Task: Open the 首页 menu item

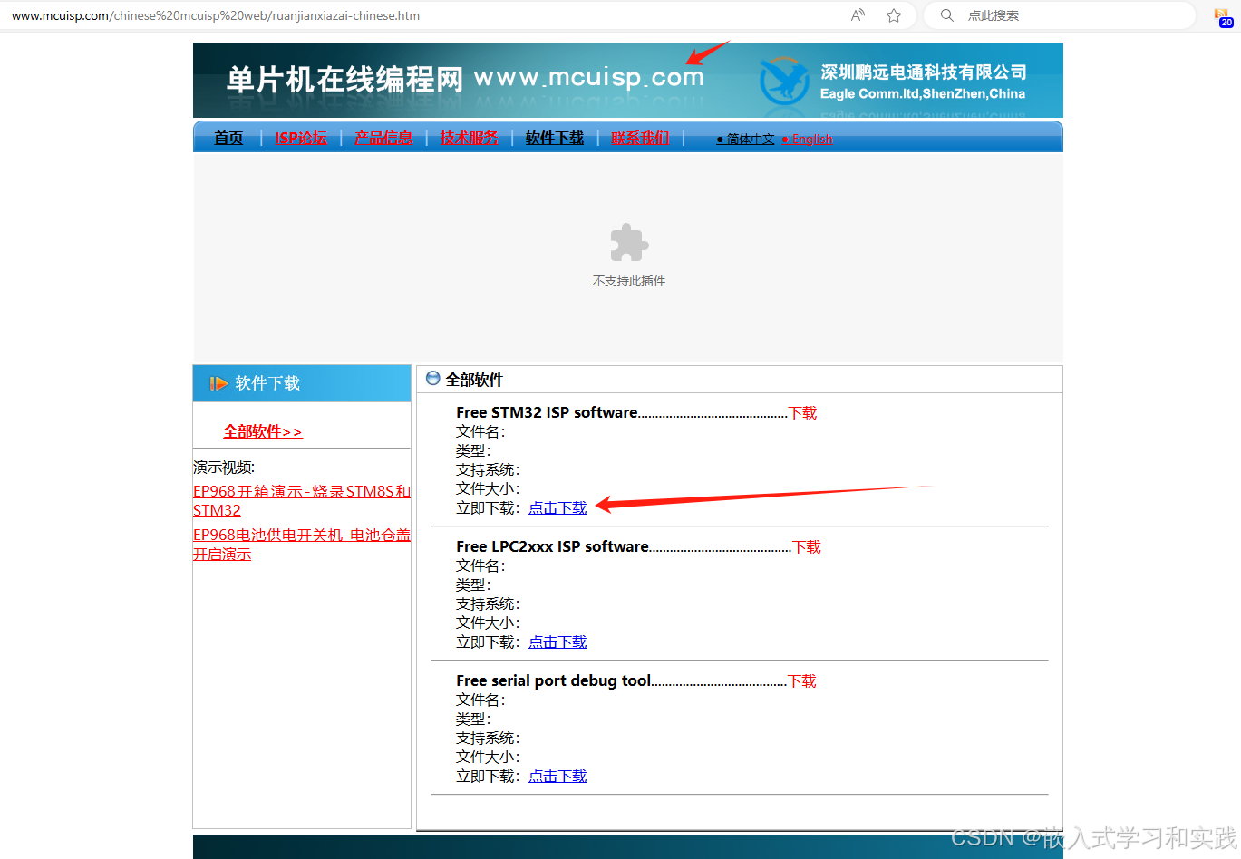Action: click(x=228, y=138)
